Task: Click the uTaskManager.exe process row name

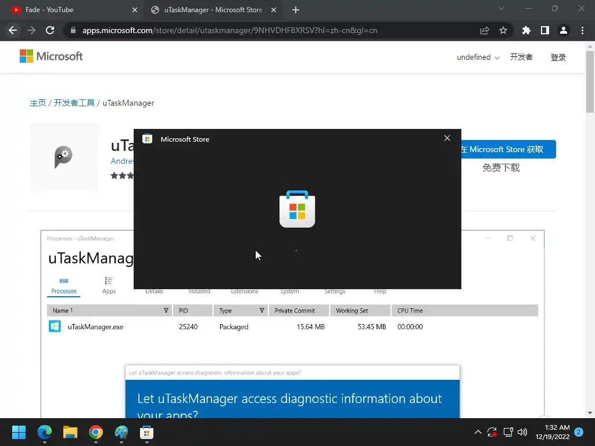Action: tap(95, 327)
